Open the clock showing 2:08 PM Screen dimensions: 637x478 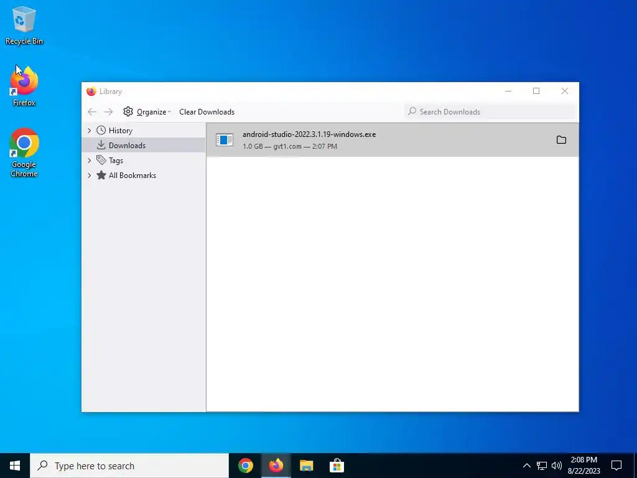[584, 466]
